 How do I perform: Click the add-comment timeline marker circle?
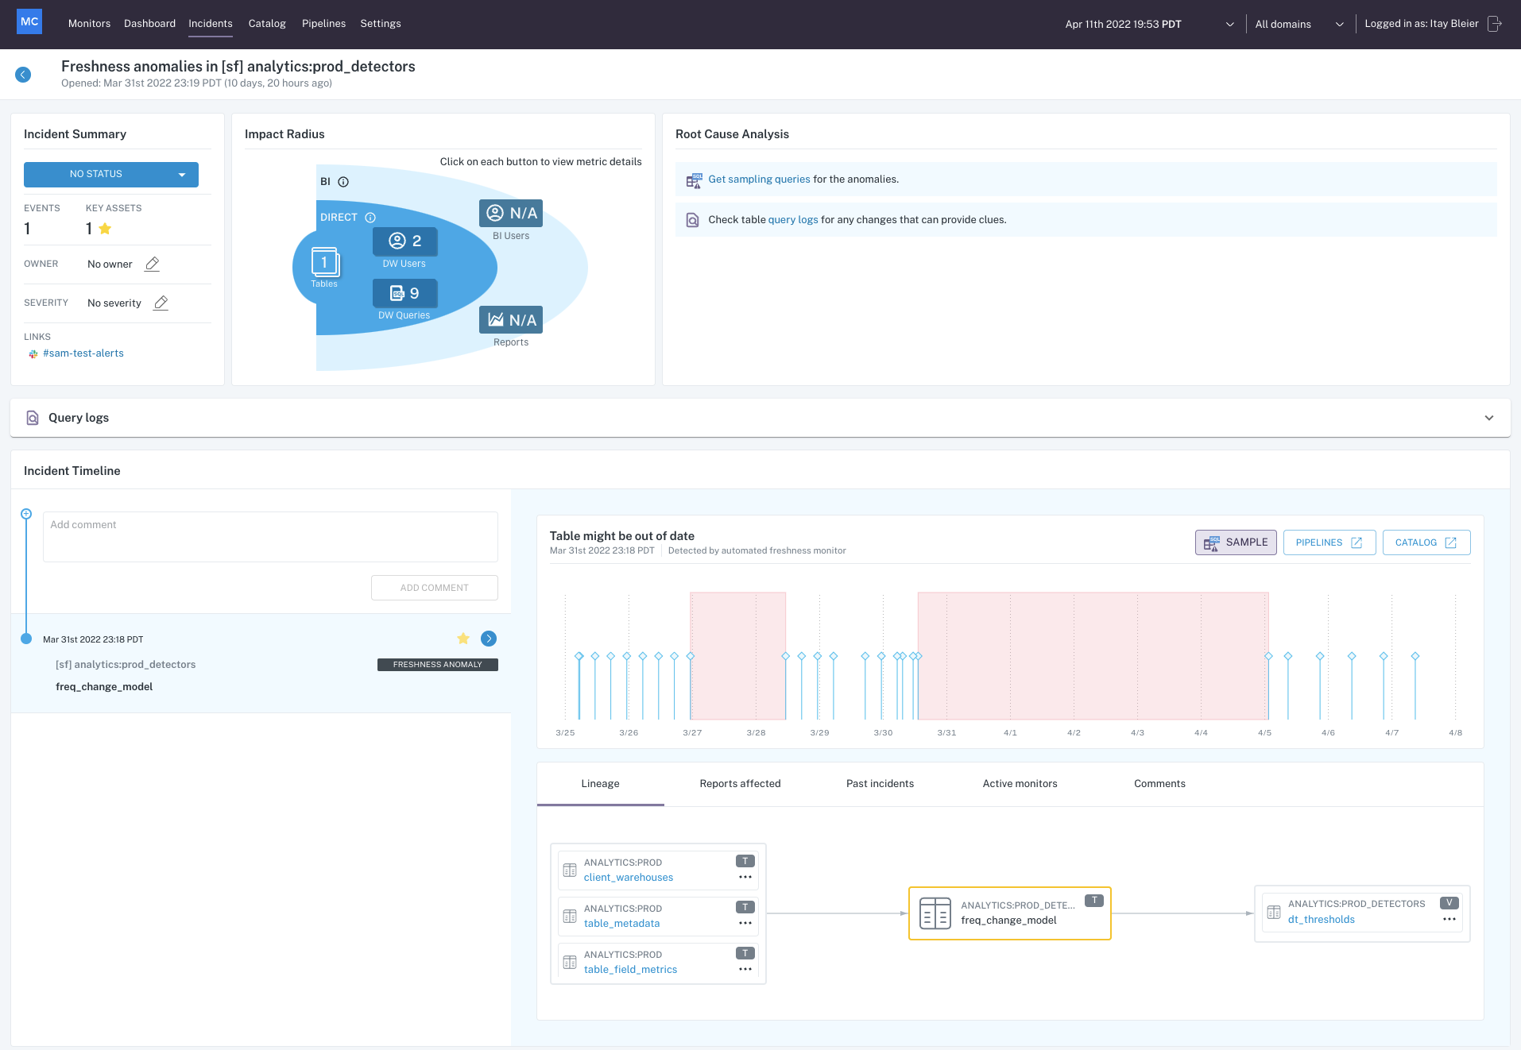[x=26, y=514]
